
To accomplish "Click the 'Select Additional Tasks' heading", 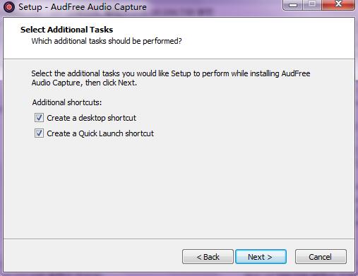I will [x=66, y=30].
